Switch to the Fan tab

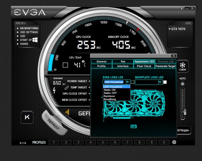pyautogui.click(x=123, y=61)
